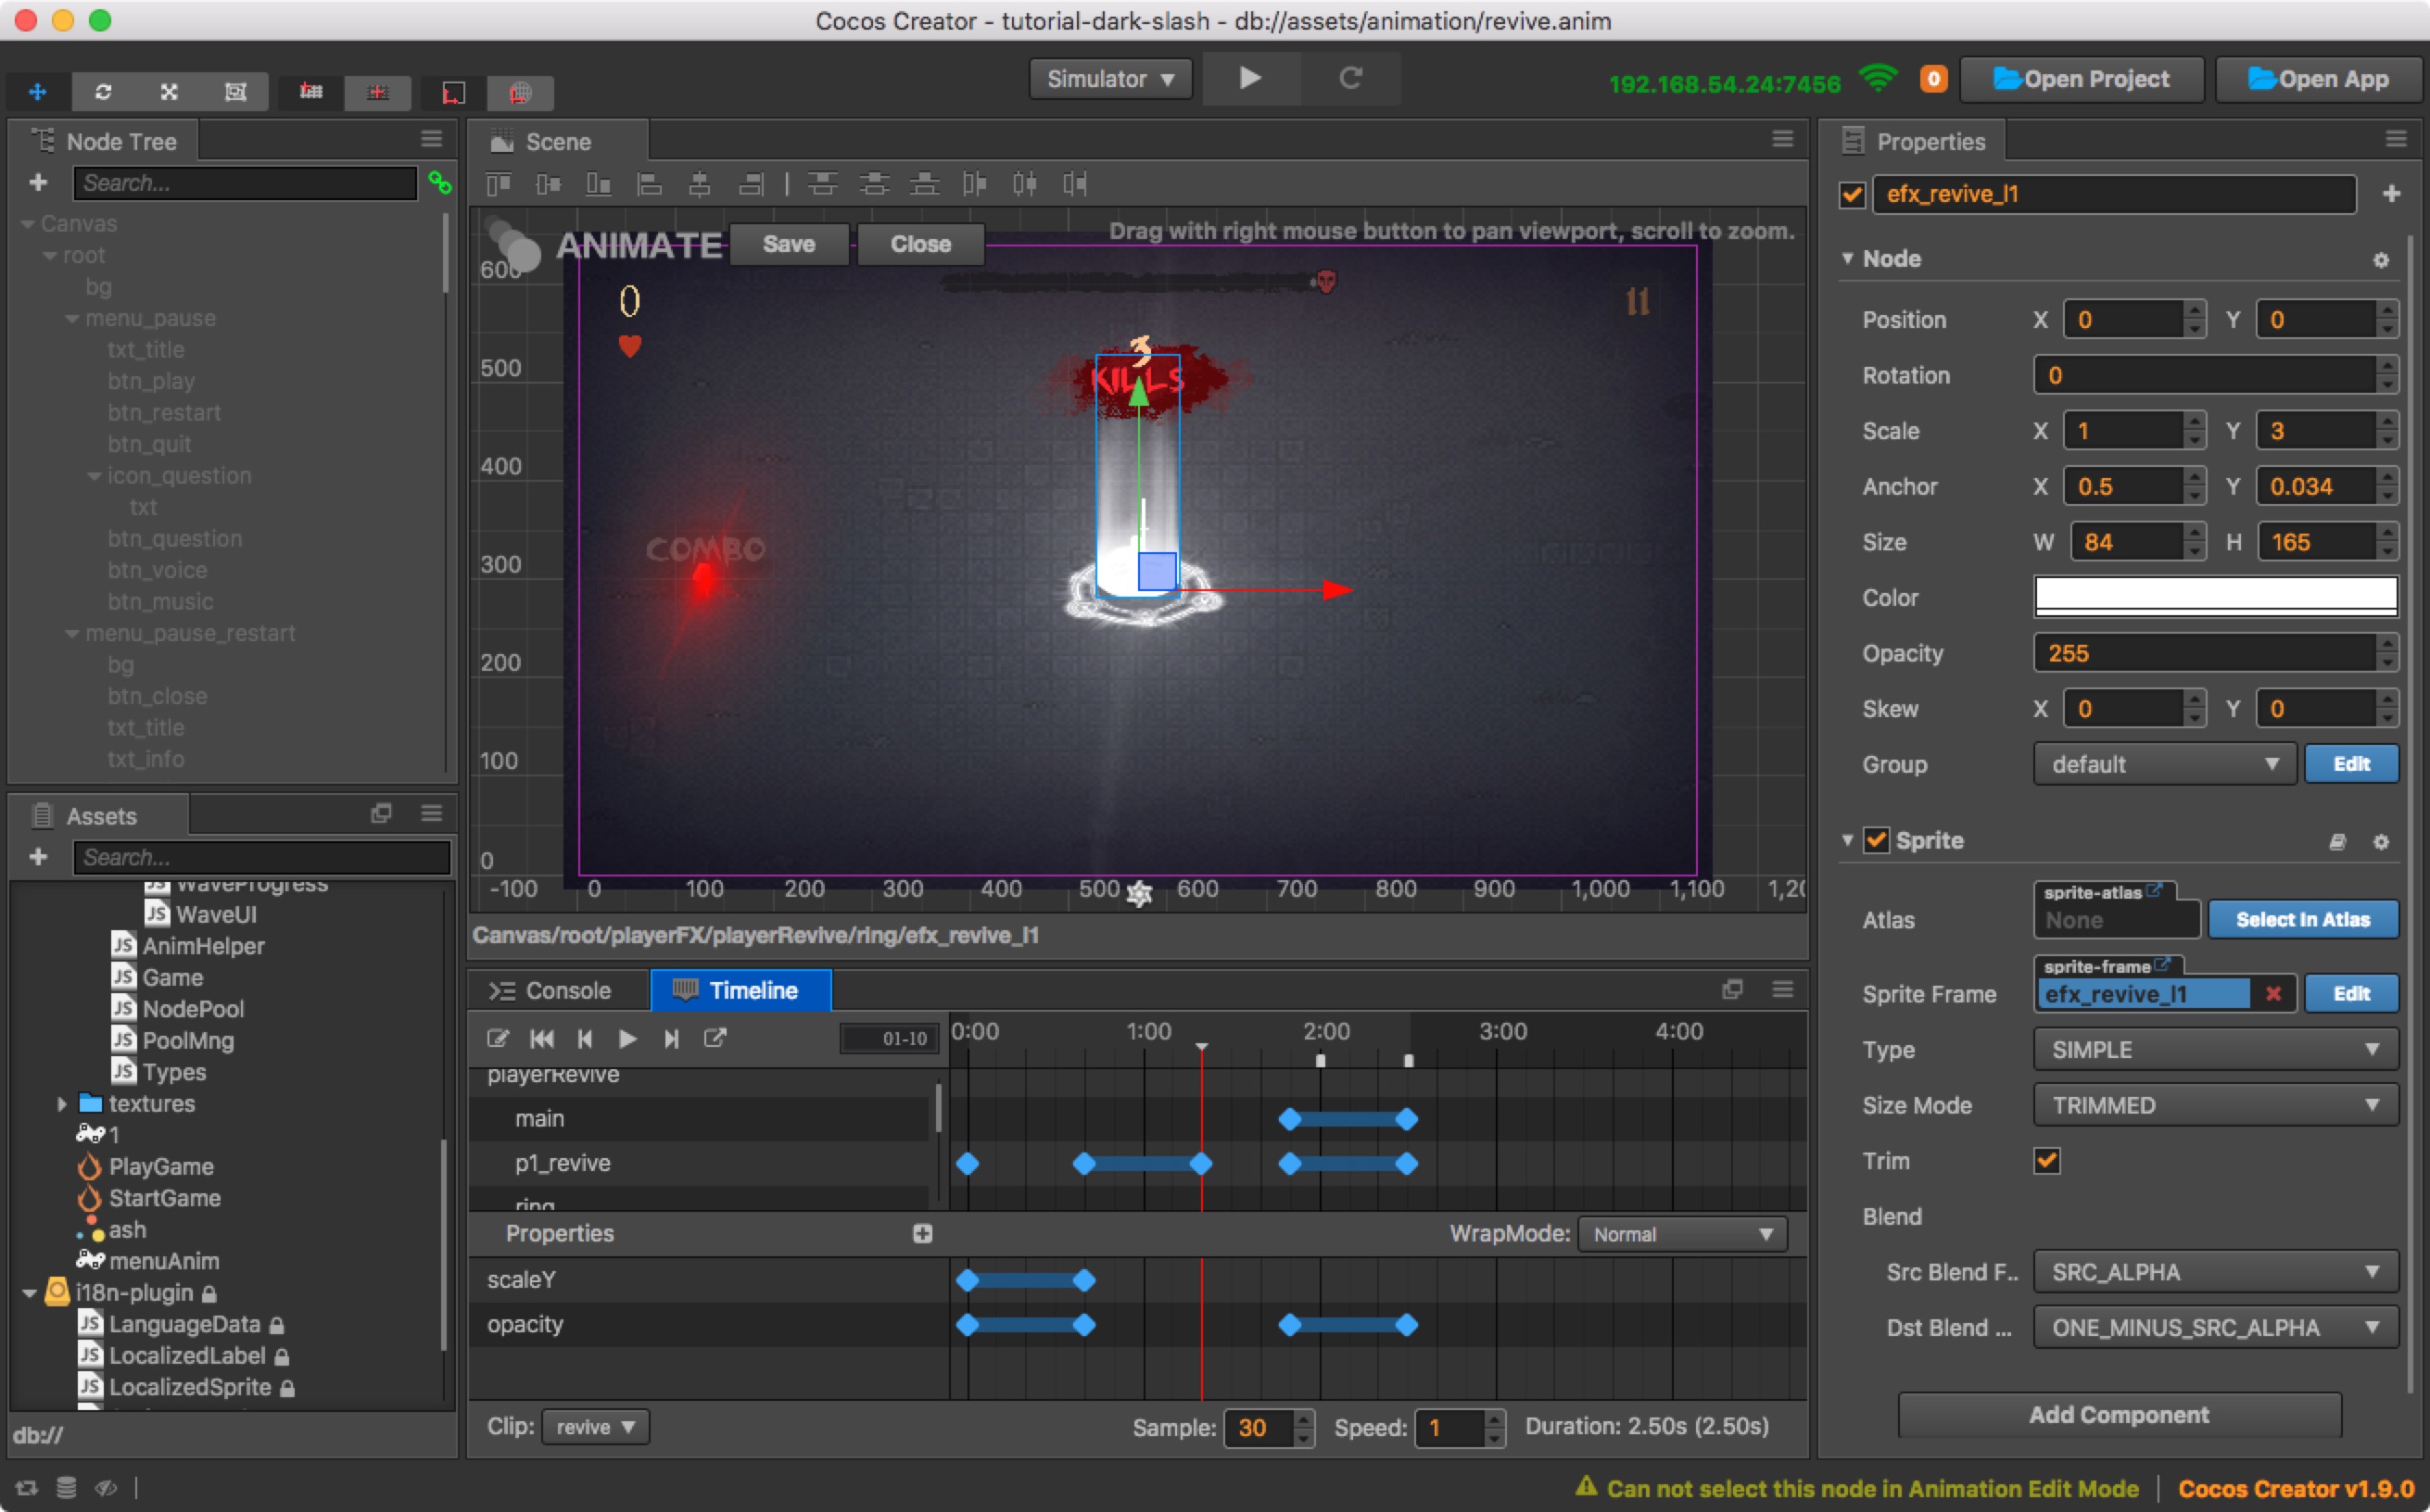Open the Dst Blend Factor dropdown
2430x1512 pixels.
(x=2216, y=1327)
